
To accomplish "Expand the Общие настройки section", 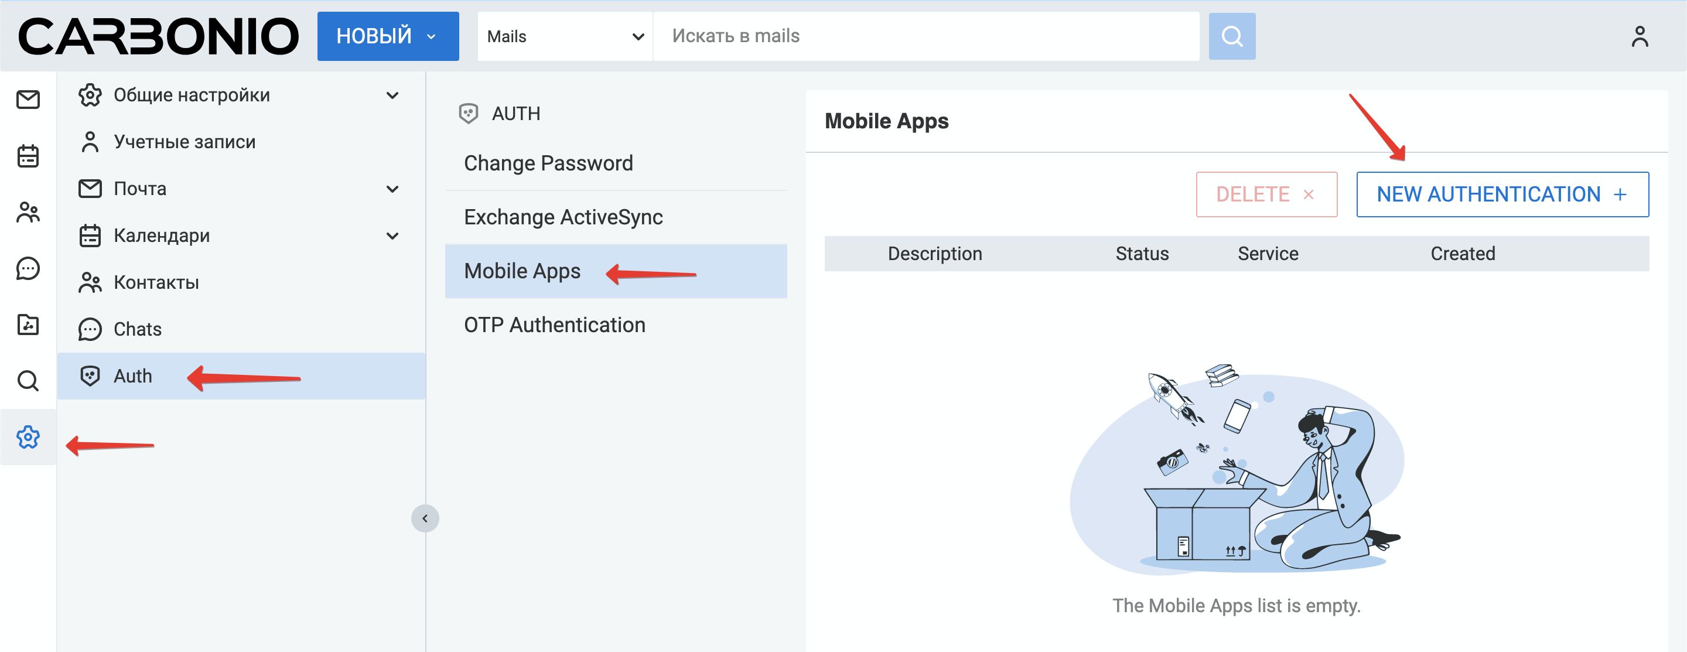I will click(392, 95).
